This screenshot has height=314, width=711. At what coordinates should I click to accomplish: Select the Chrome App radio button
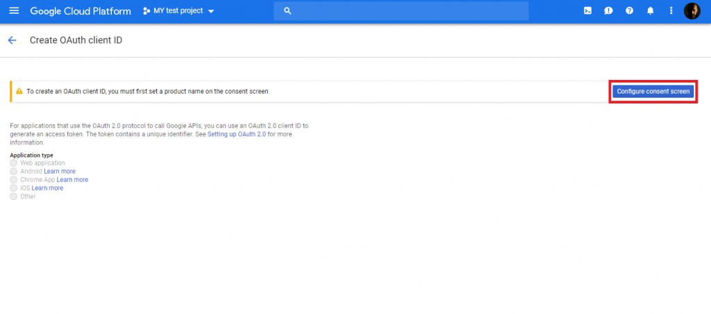coord(14,180)
